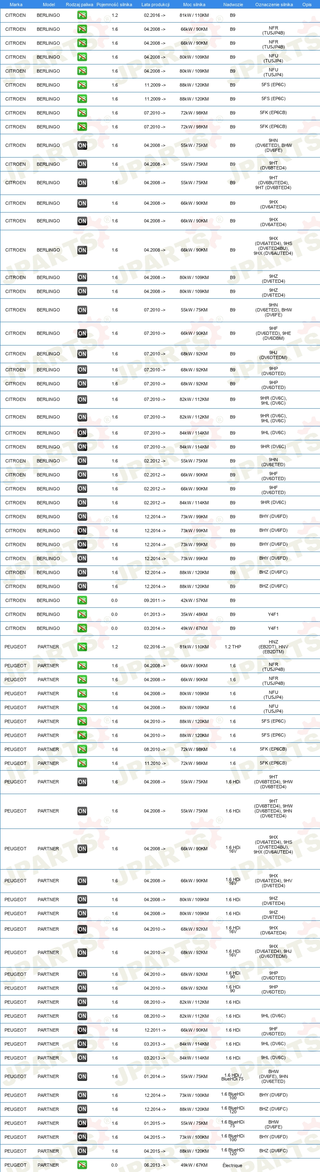Click the 11.2010 -> production date cell

(x=155, y=763)
